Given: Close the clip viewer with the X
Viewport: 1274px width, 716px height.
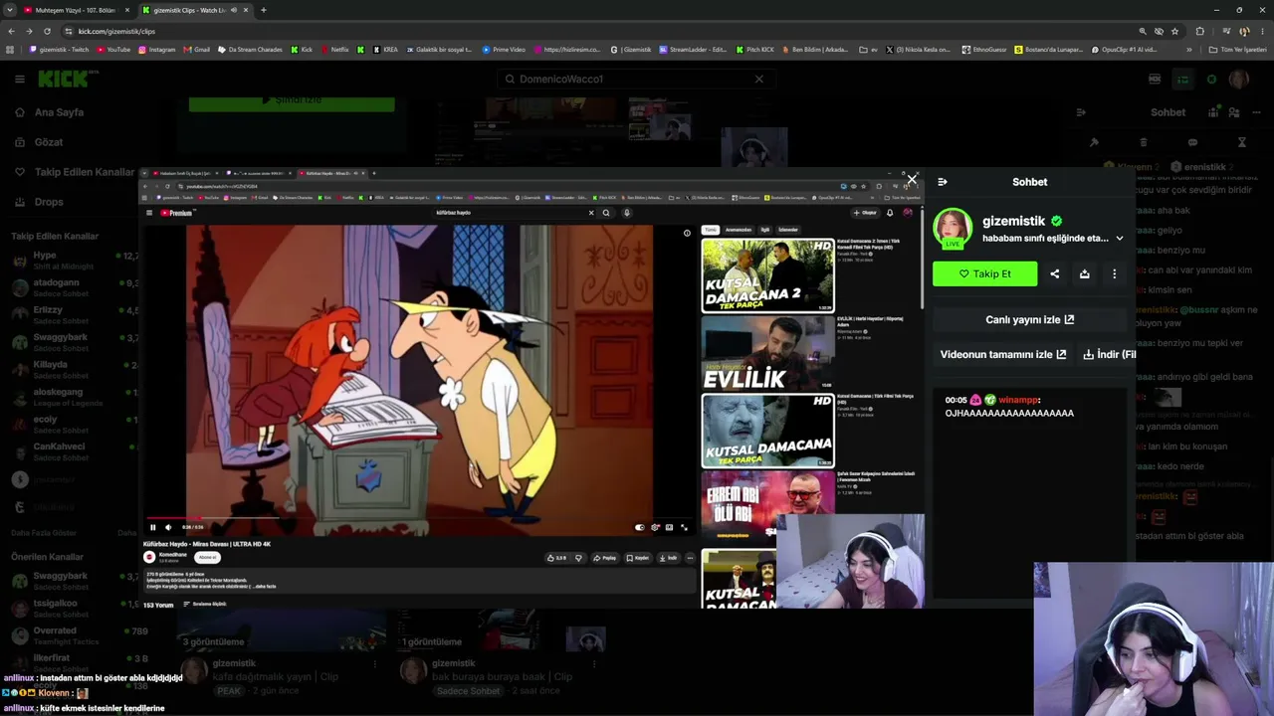Looking at the screenshot, I should [912, 180].
